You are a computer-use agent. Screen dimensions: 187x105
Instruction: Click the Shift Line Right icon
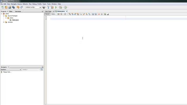(96, 14)
